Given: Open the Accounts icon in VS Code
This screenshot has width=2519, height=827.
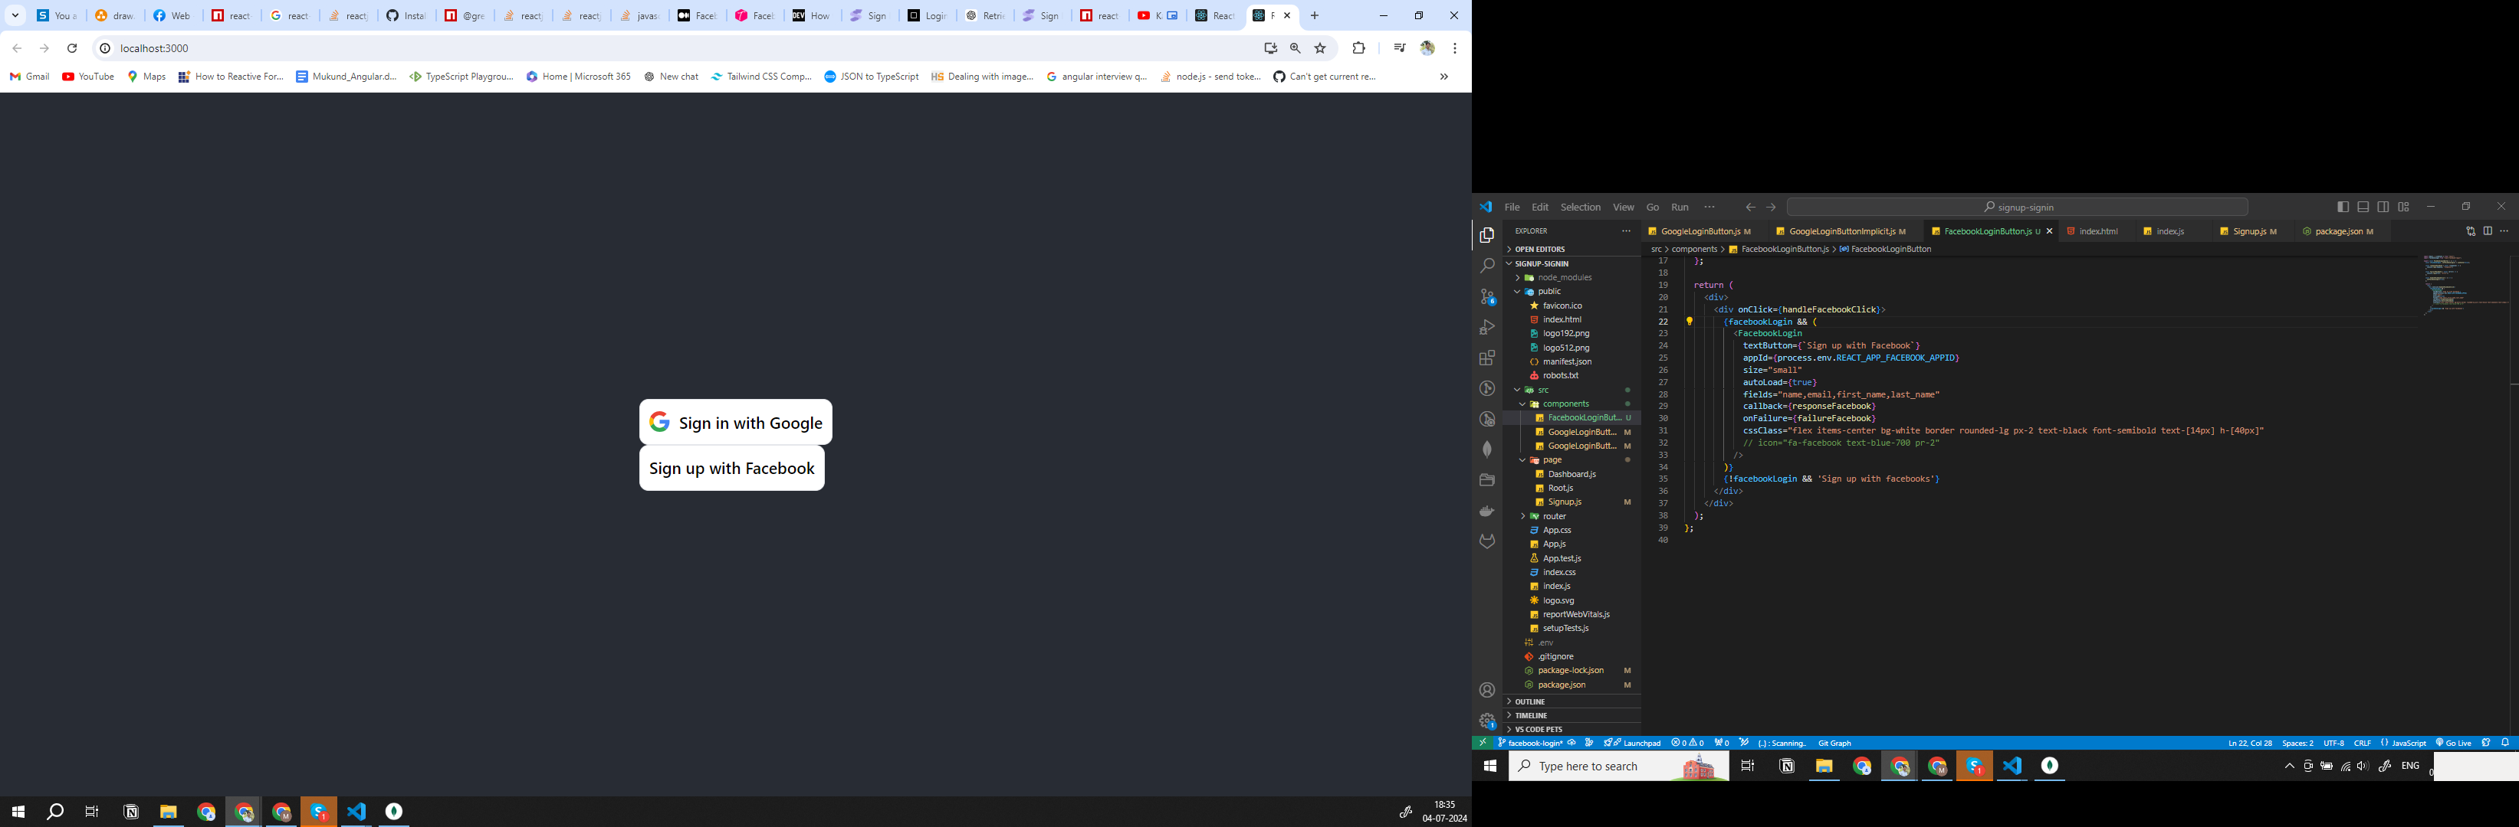Looking at the screenshot, I should tap(1487, 690).
